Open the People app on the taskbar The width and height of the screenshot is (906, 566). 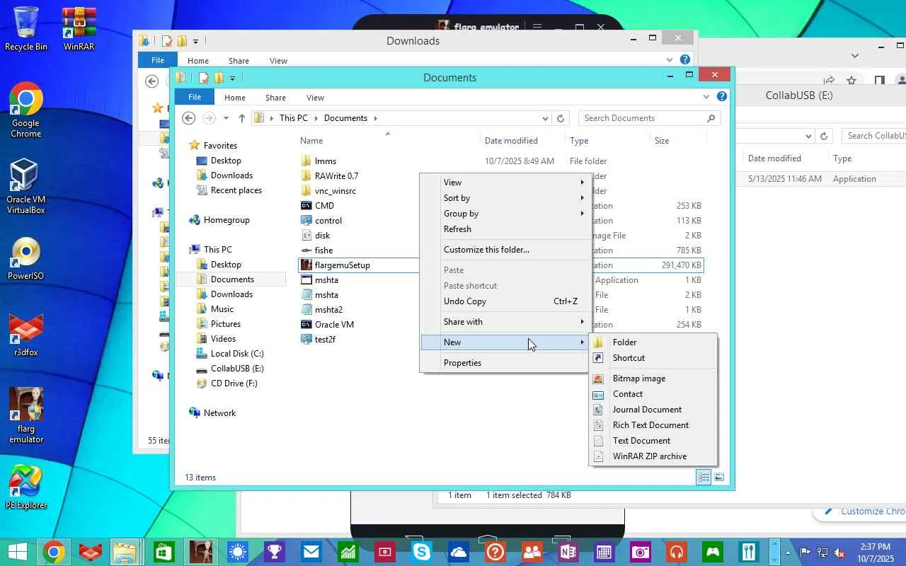pos(532,552)
